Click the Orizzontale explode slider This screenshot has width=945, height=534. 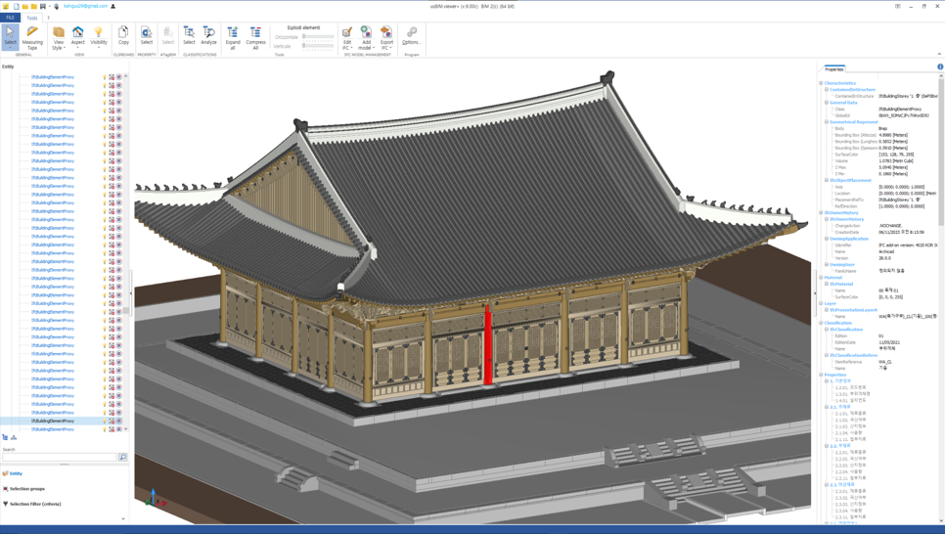(x=318, y=37)
